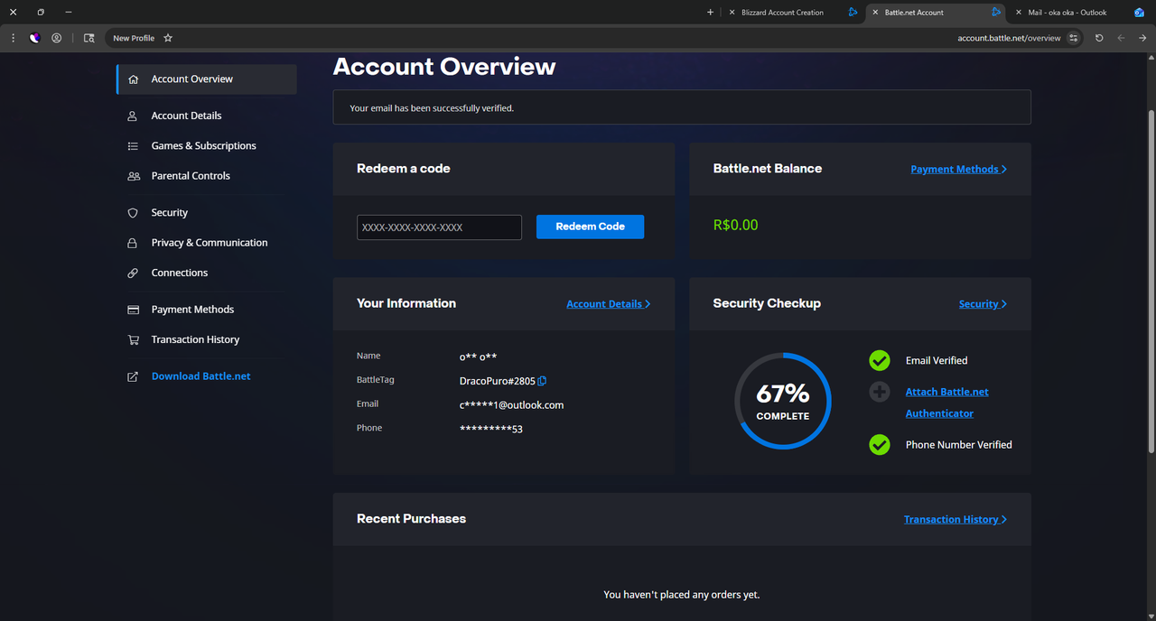Click the padlock icon beside Privacy & Communication
Viewport: 1156px width, 621px height.
(133, 243)
